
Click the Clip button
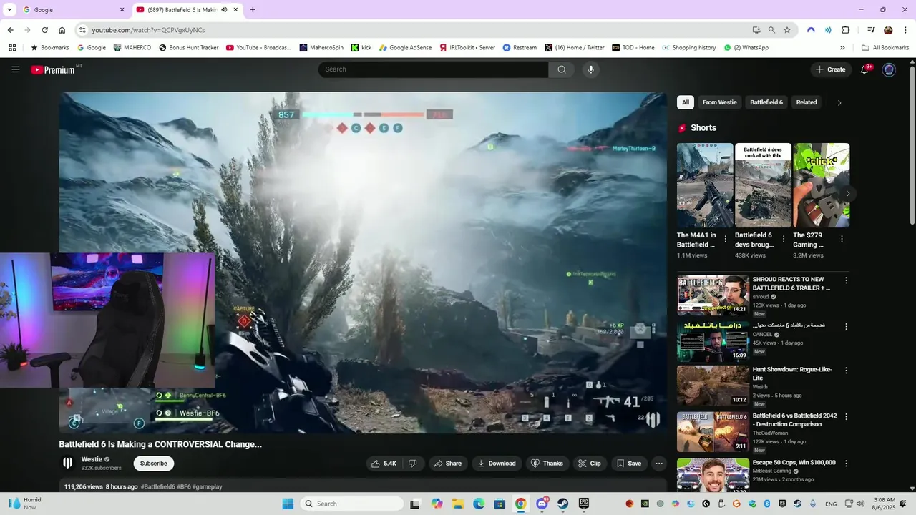click(x=590, y=463)
